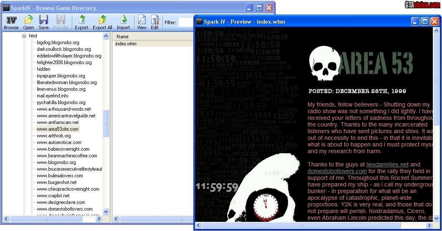Select index.whm in the file list
Screen dimensions: 442x231
(x=126, y=44)
